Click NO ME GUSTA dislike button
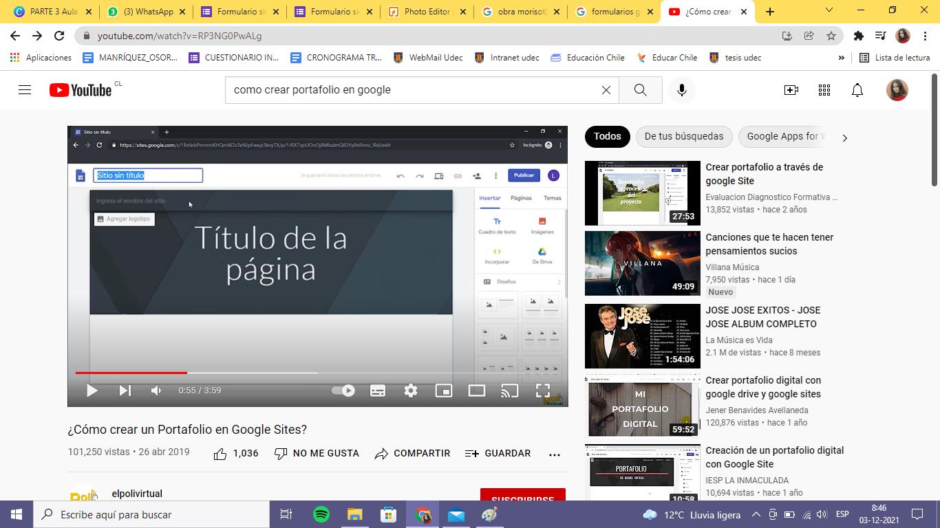This screenshot has width=940, height=528. pyautogui.click(x=317, y=454)
